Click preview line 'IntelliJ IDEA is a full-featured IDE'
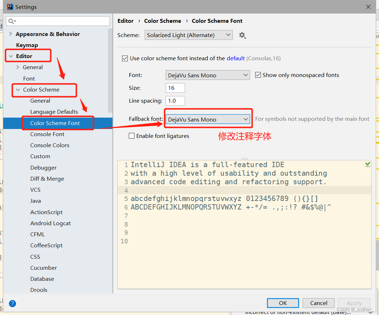 click(x=207, y=165)
